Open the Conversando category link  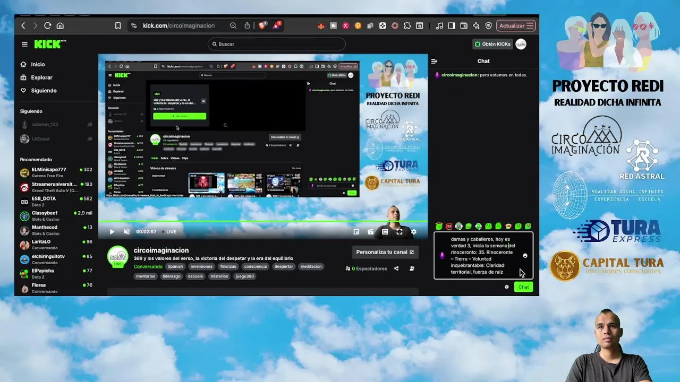[148, 266]
